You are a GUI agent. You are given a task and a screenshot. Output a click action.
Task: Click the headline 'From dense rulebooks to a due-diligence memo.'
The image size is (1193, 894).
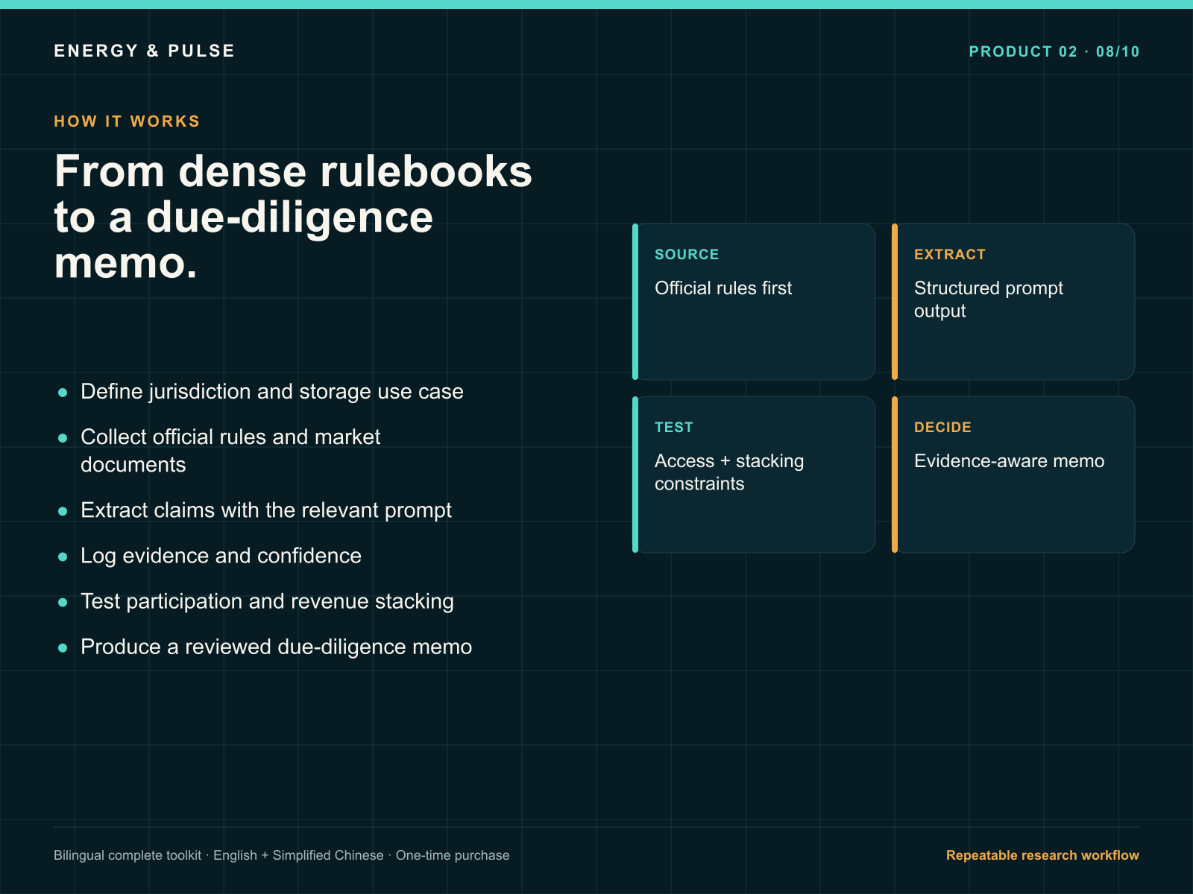coord(293,217)
